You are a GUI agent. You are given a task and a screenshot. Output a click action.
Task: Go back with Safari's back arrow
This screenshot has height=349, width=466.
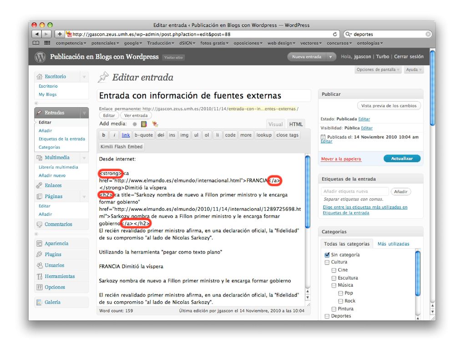click(36, 34)
